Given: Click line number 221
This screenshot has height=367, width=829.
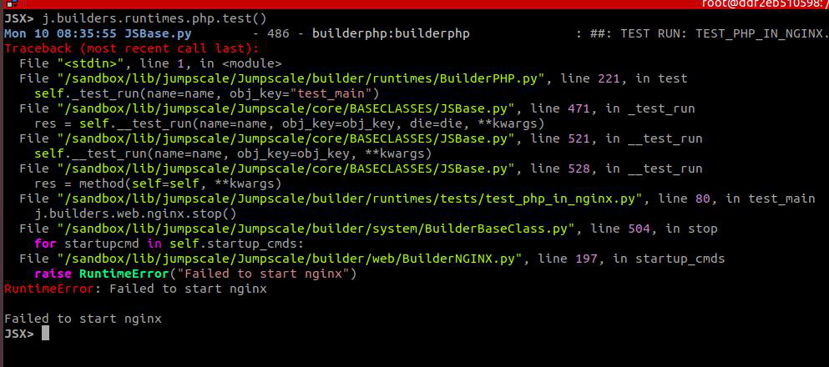Looking at the screenshot, I should 609,79.
